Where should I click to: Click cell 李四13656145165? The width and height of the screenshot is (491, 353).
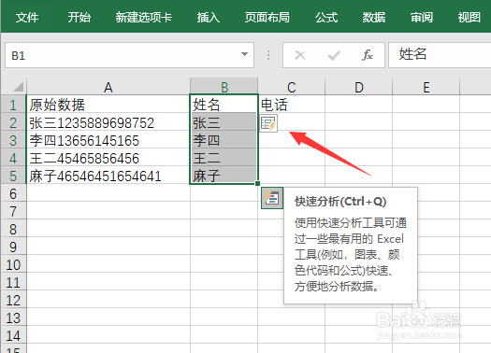tap(108, 140)
